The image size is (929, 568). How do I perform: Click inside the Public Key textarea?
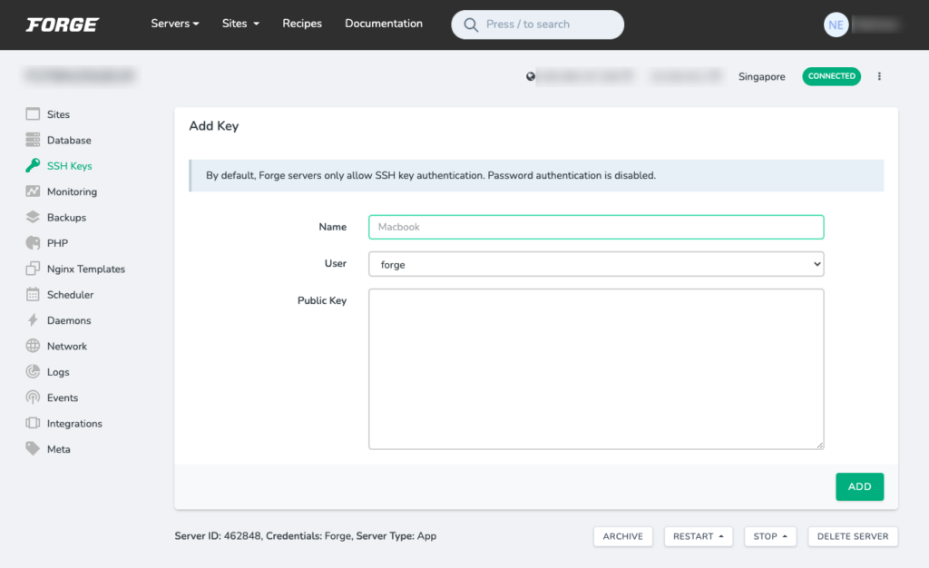[x=596, y=369]
